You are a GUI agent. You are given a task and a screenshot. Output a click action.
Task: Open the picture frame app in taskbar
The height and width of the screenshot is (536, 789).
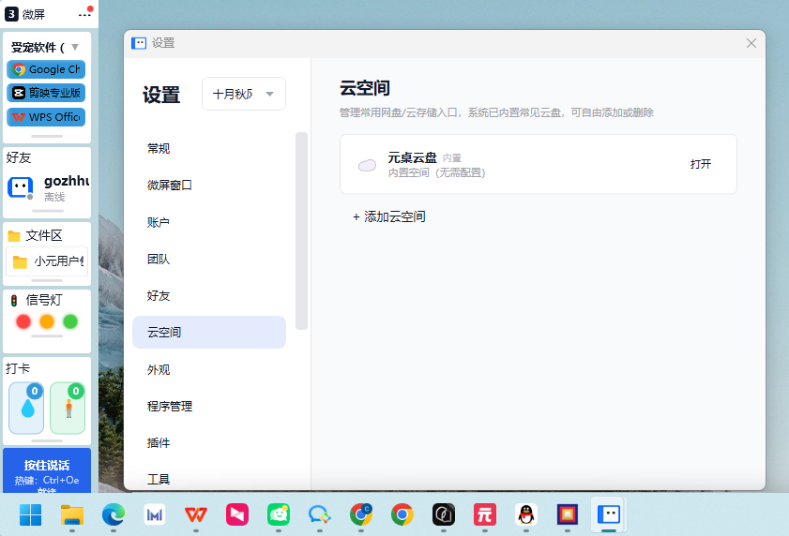(567, 514)
